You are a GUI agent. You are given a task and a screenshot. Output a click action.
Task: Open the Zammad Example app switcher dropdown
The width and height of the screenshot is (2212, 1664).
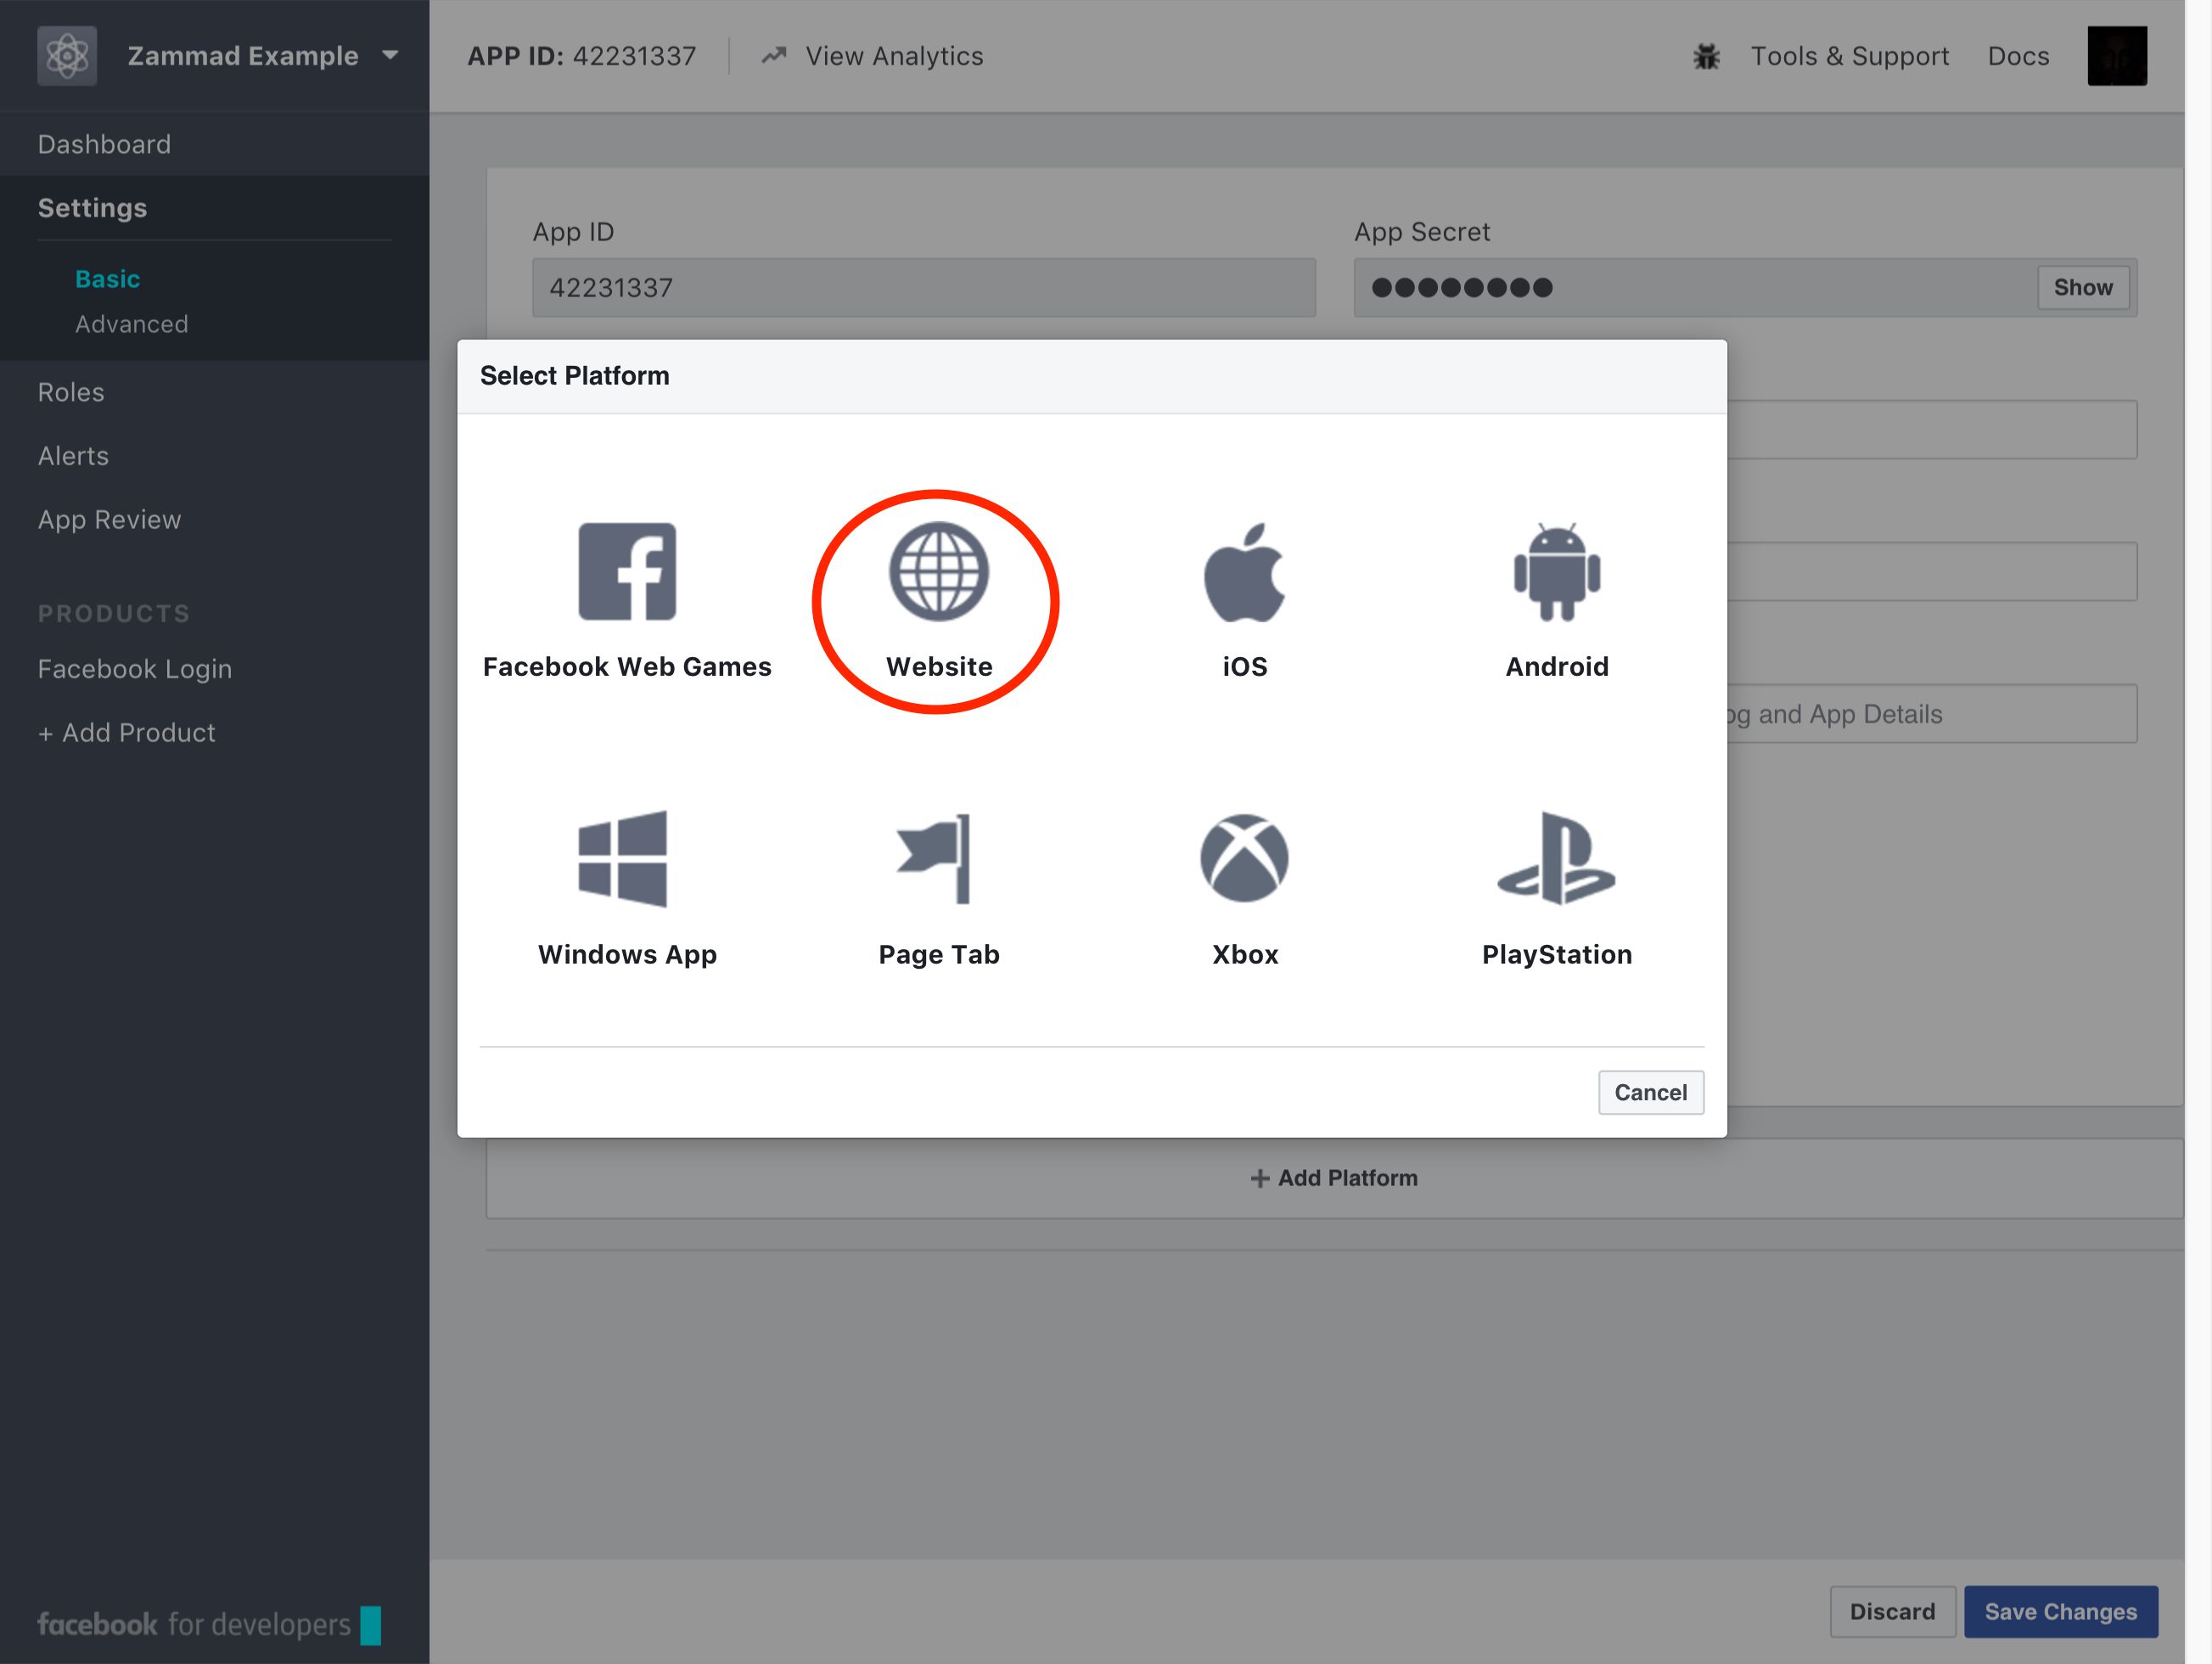(390, 56)
